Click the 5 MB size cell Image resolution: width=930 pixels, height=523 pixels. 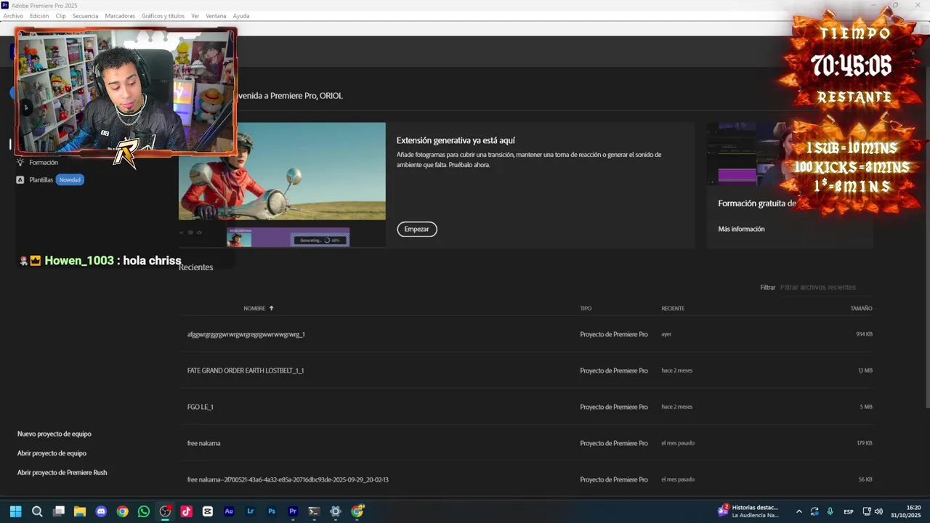[x=866, y=407]
